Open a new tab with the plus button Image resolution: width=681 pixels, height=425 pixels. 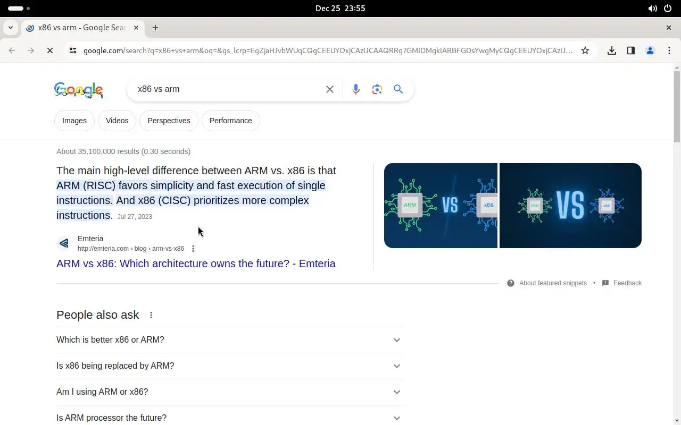pyautogui.click(x=155, y=28)
